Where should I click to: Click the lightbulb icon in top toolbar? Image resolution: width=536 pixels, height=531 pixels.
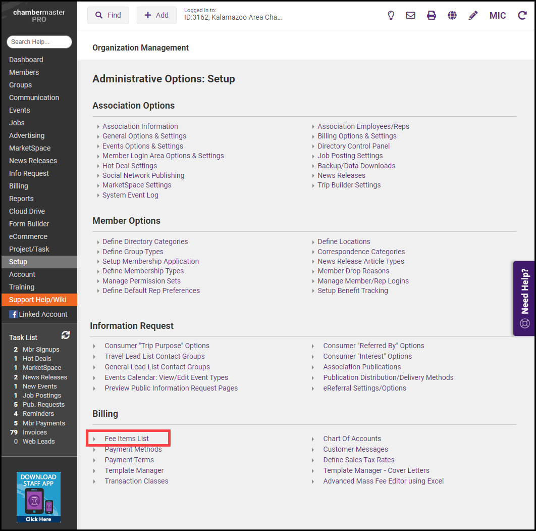pyautogui.click(x=391, y=16)
